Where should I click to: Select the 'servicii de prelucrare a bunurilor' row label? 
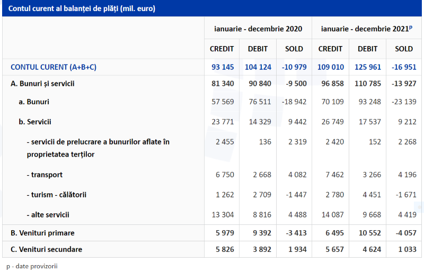point(98,148)
